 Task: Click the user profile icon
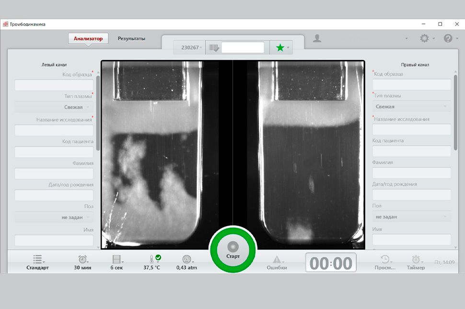(317, 38)
